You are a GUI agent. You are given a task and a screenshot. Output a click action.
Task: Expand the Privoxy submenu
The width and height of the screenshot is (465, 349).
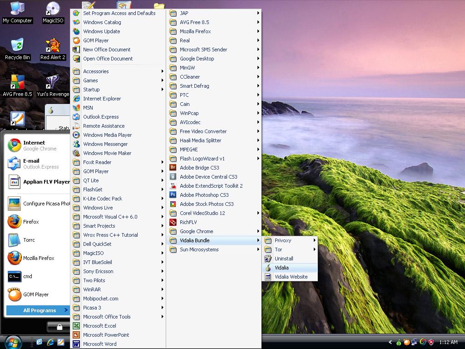(x=290, y=240)
